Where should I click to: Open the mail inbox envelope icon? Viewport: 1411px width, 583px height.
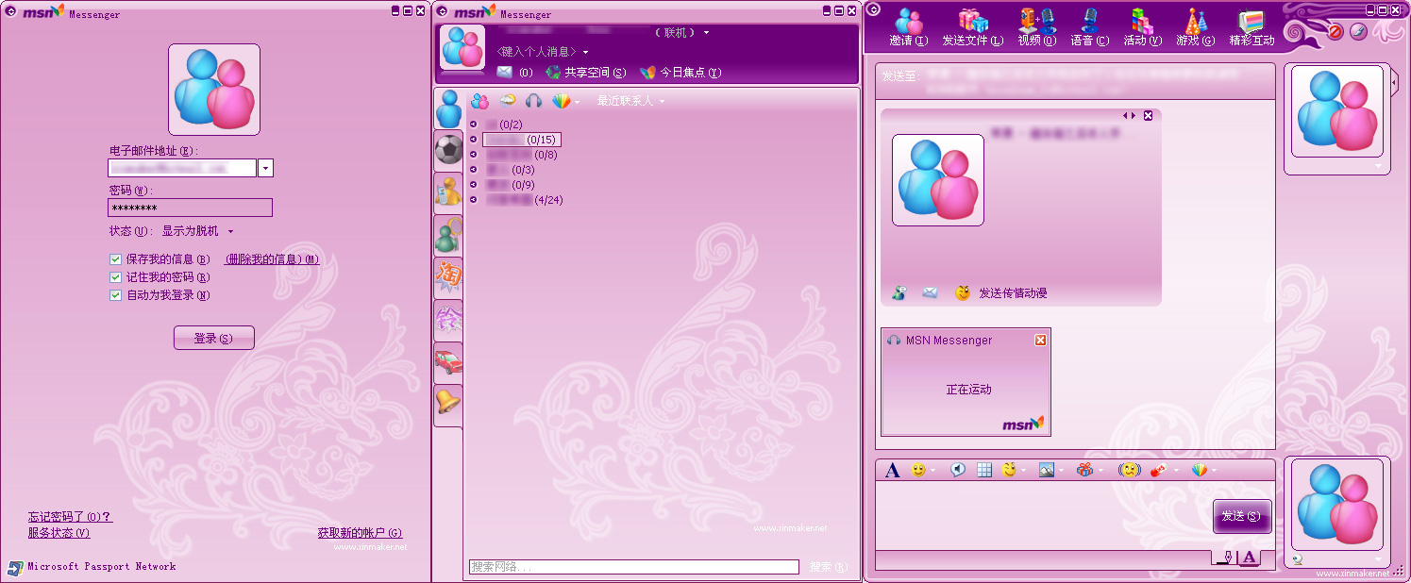pyautogui.click(x=504, y=73)
